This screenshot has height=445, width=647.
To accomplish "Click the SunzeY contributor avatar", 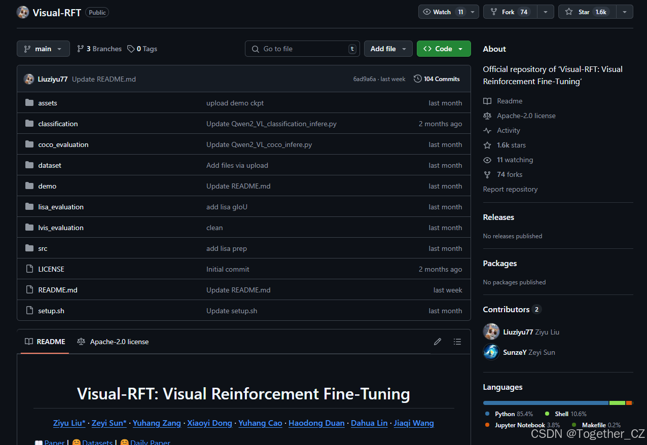I will click(491, 352).
